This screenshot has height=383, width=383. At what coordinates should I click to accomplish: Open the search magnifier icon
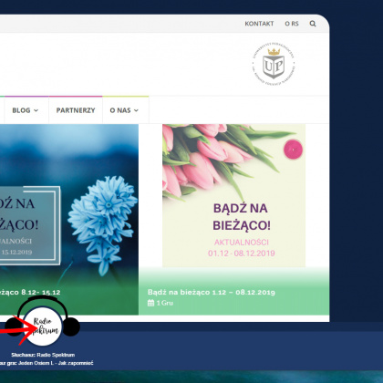tap(313, 24)
